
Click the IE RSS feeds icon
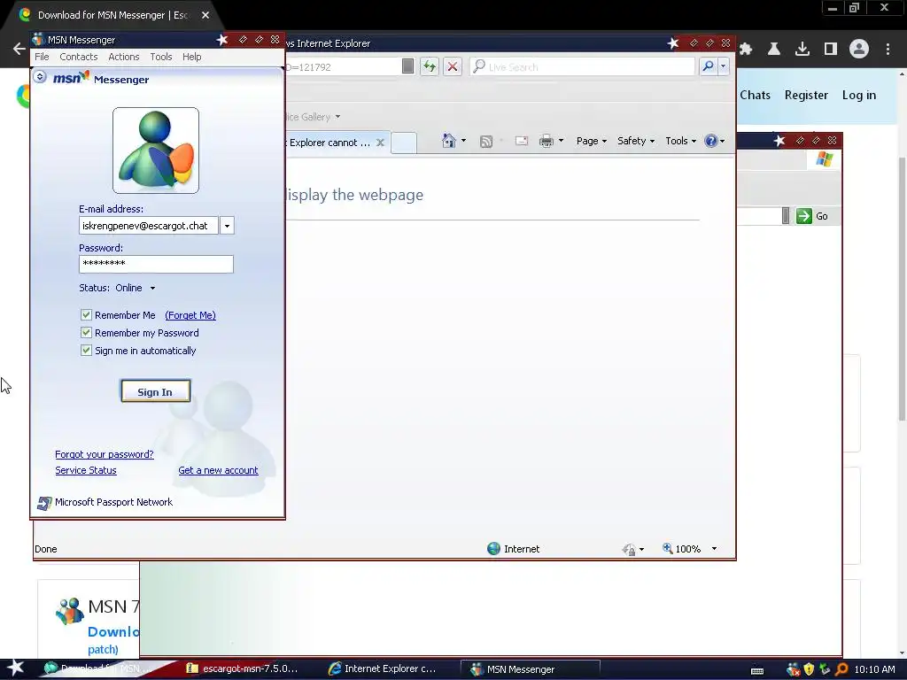coord(486,141)
